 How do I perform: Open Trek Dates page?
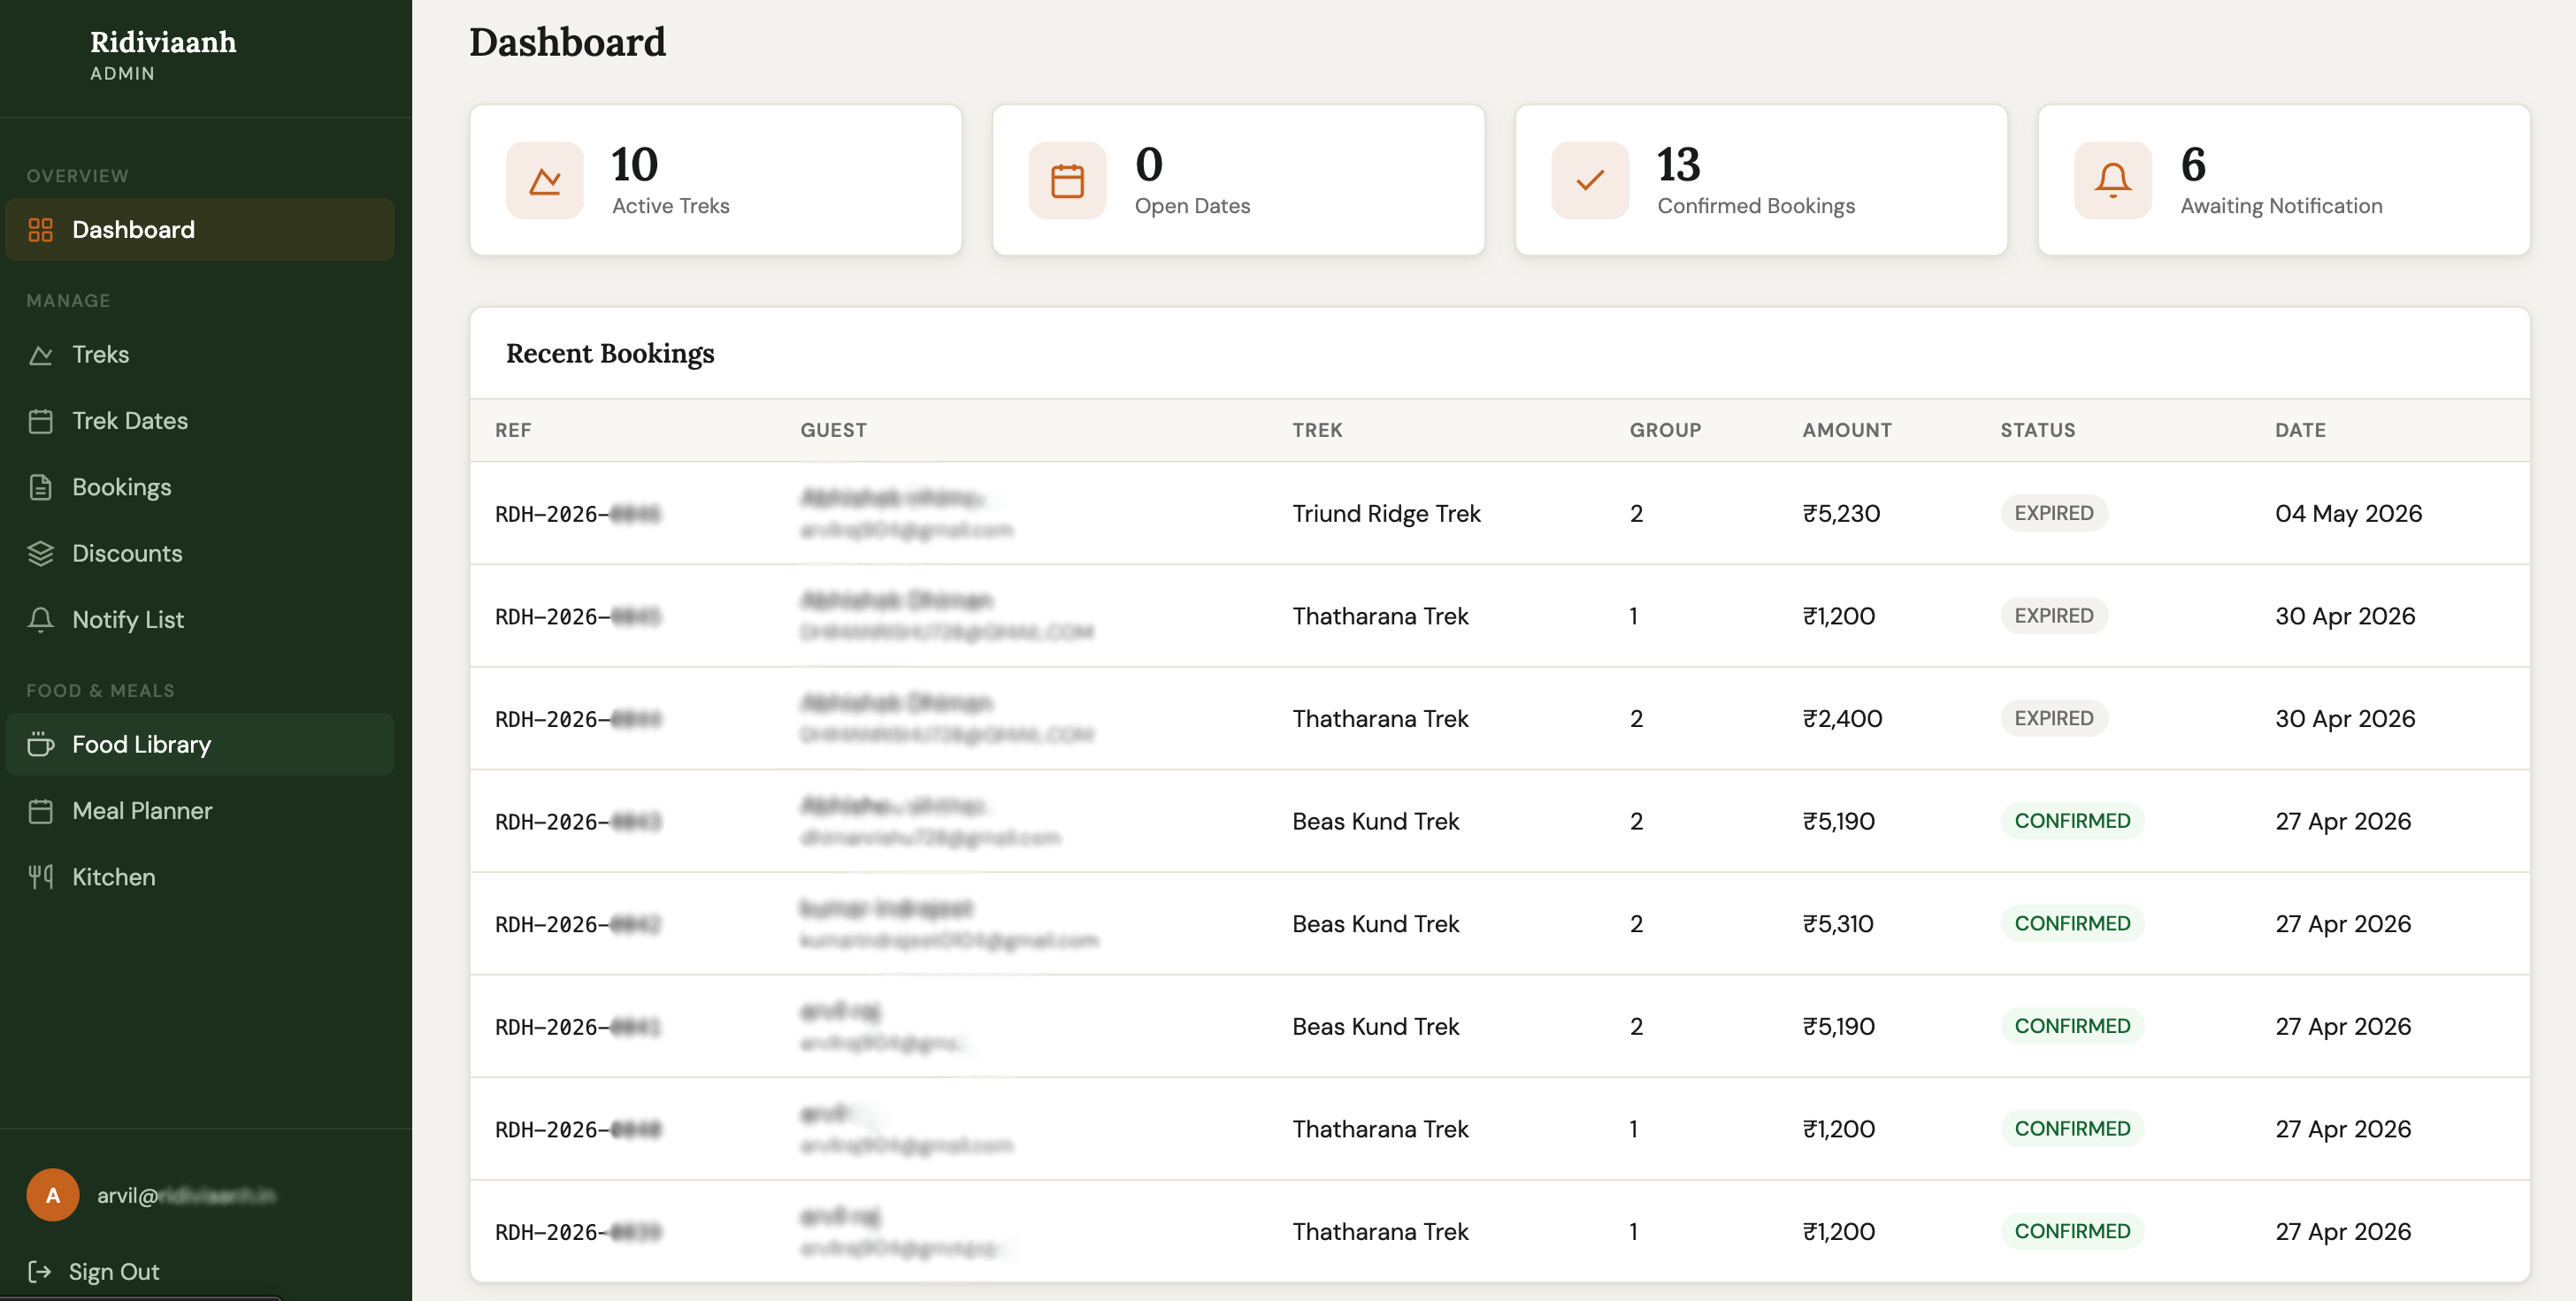click(x=200, y=421)
